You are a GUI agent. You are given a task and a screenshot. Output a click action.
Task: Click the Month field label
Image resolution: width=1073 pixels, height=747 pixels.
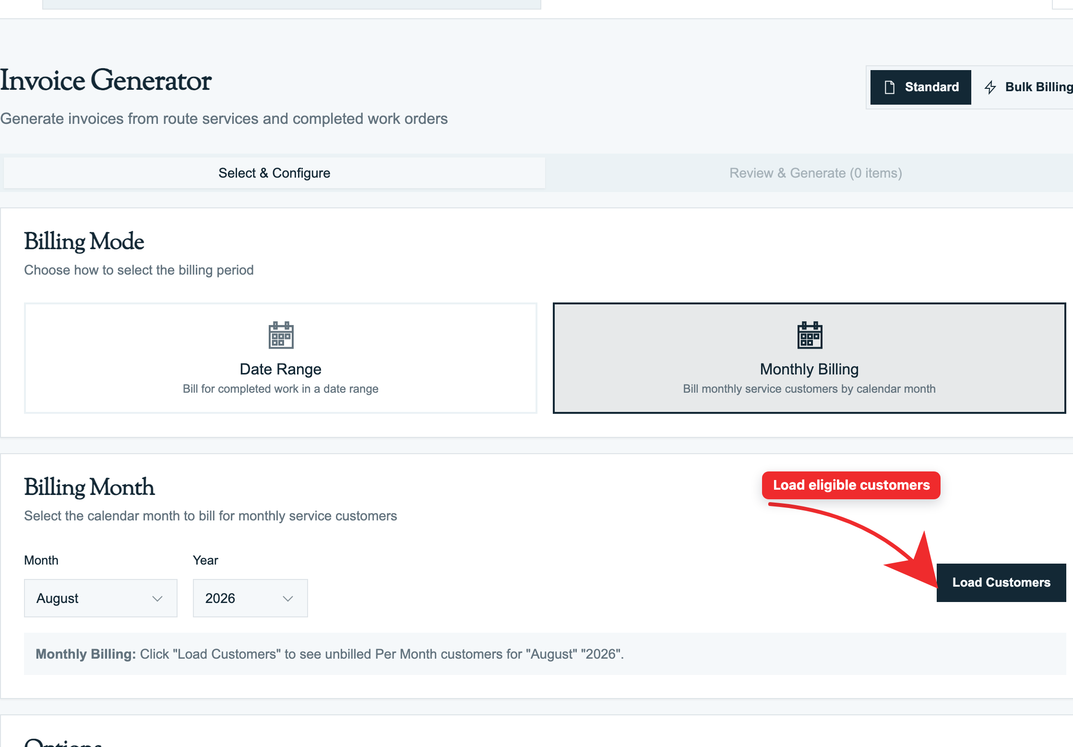tap(41, 560)
